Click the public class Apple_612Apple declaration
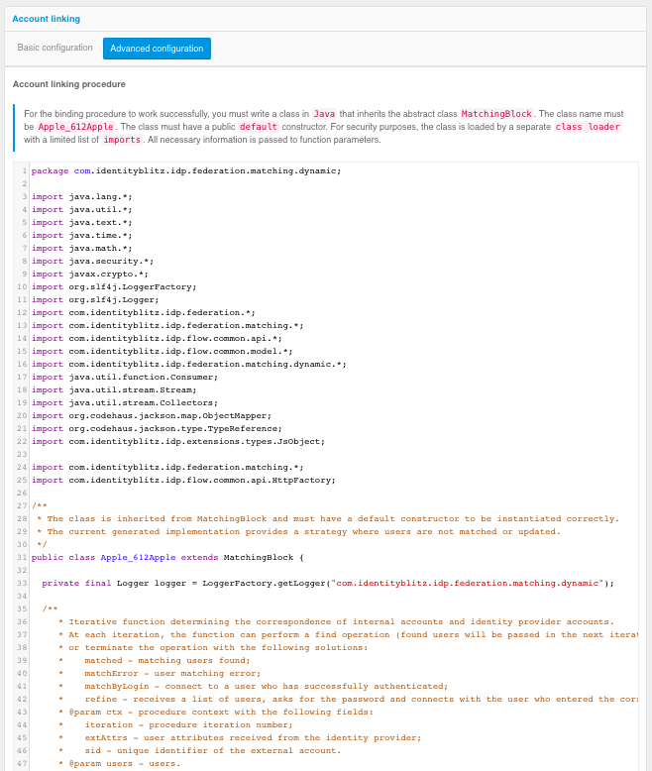 coord(167,557)
